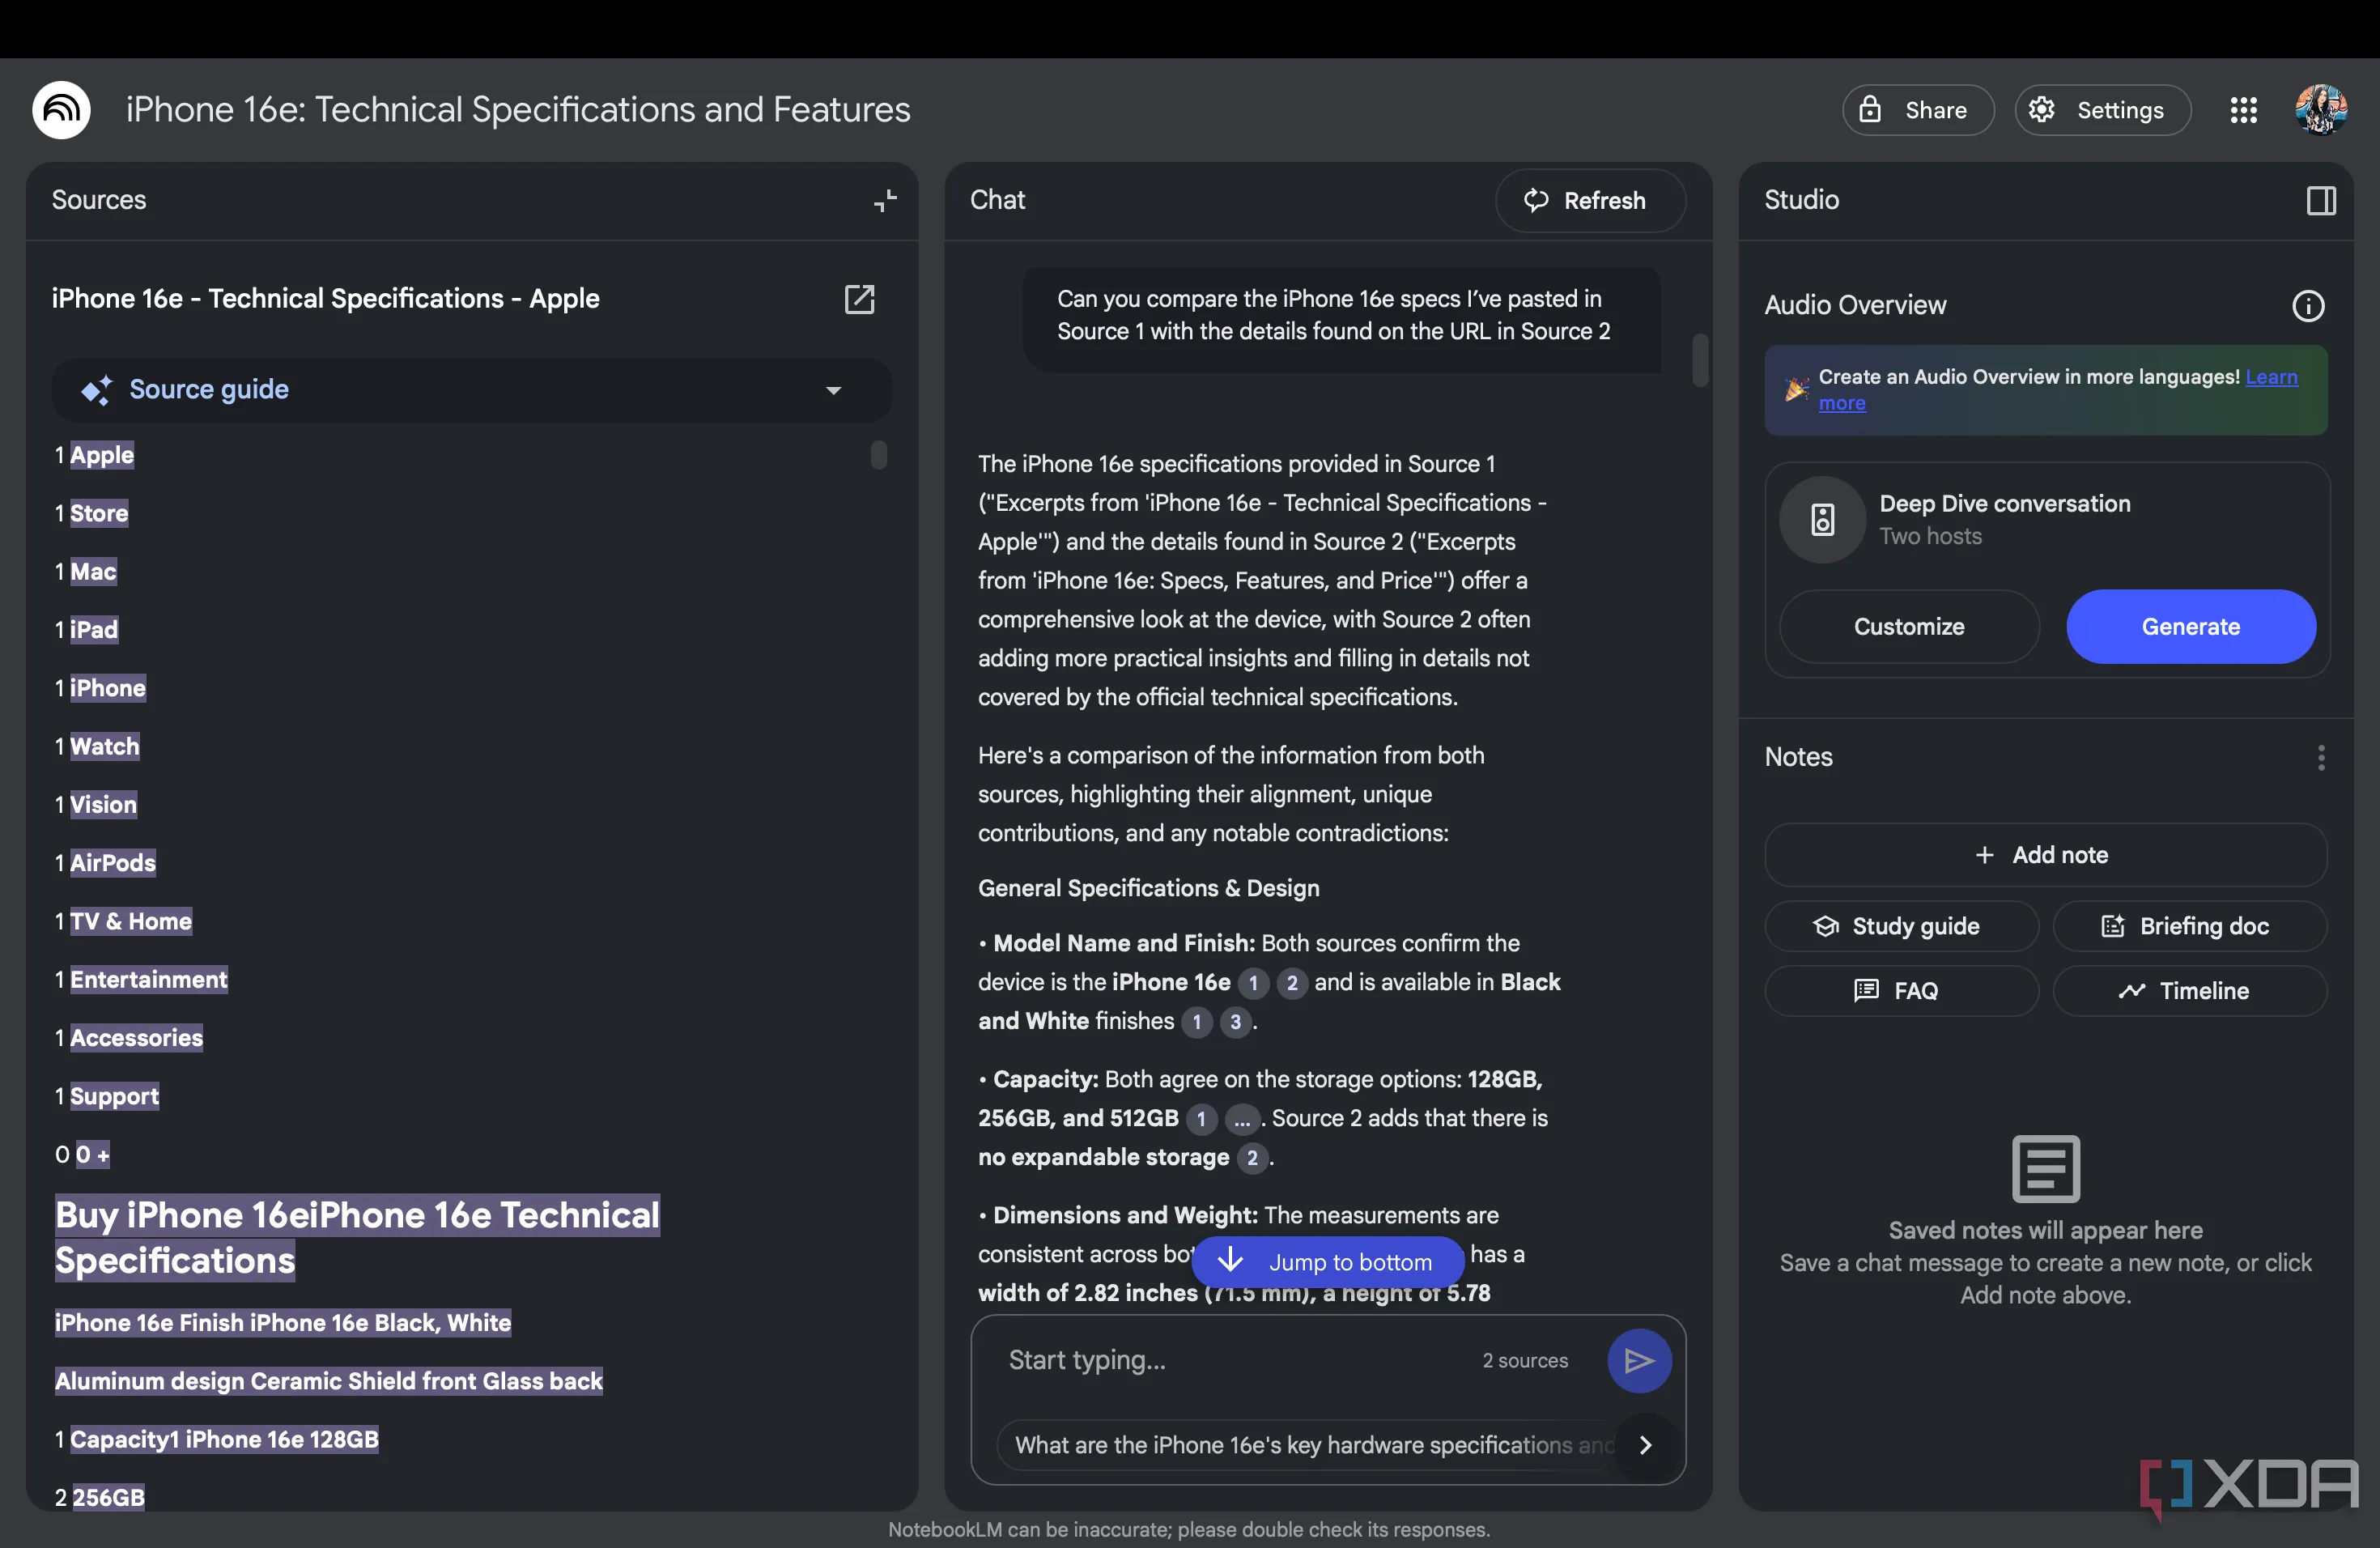Click the notebook title text
Screen dimensions: 2380x1548
(x=518, y=109)
